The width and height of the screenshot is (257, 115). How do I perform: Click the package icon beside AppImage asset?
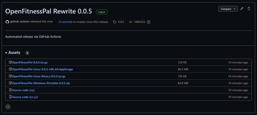[x=10, y=69]
